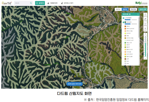
Task: Zoom out with the minus button
Action: (x=145, y=59)
